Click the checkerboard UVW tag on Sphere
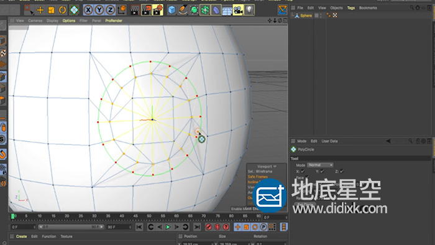This screenshot has width=435, height=245. pyautogui.click(x=335, y=16)
